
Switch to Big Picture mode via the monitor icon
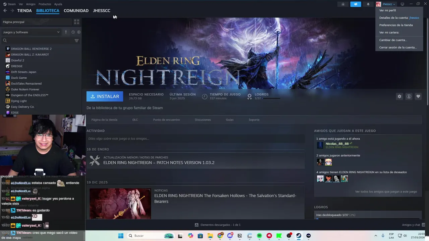click(403, 4)
